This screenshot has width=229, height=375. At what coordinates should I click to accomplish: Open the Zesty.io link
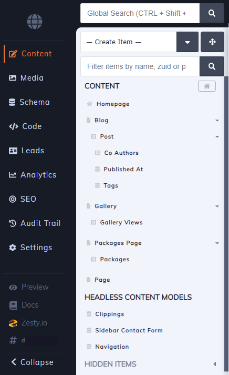28,323
